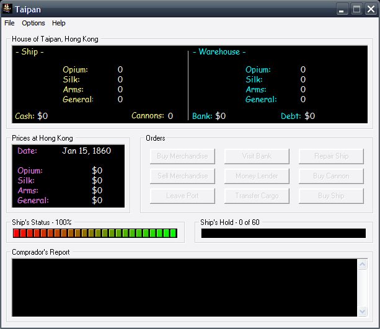Click the Repair Ship button
Screen dimensions: 380x329
(x=331, y=156)
